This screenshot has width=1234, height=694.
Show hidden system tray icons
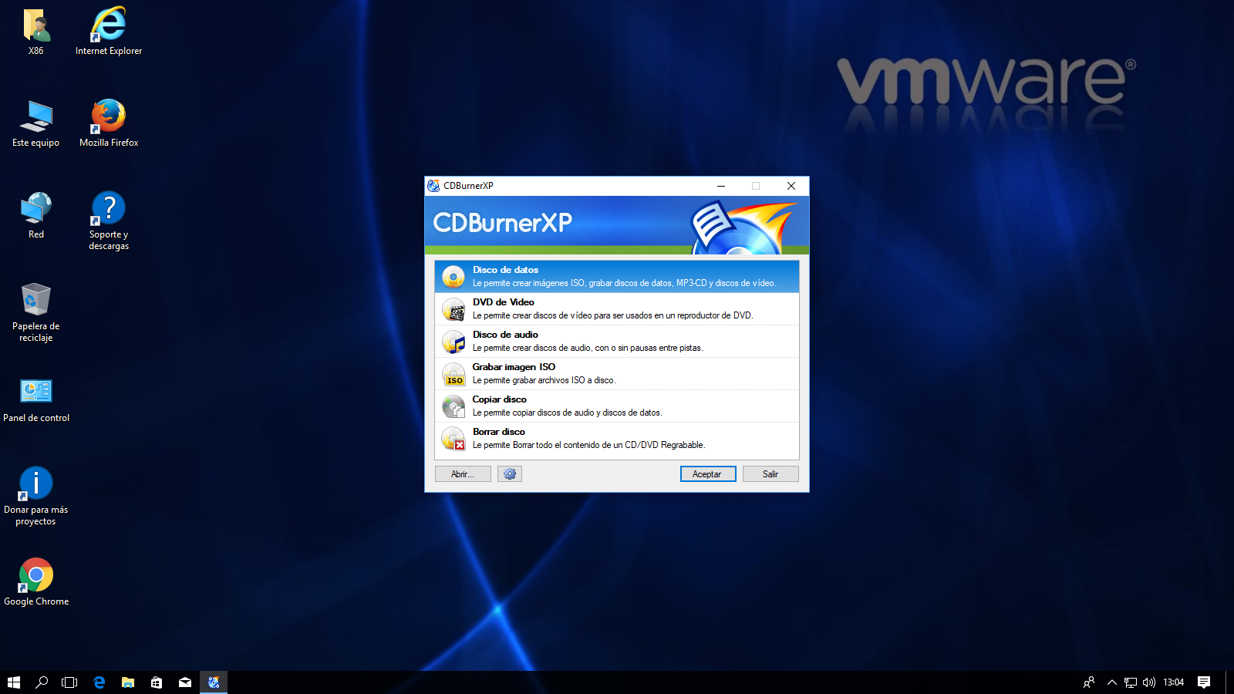[x=1112, y=682]
